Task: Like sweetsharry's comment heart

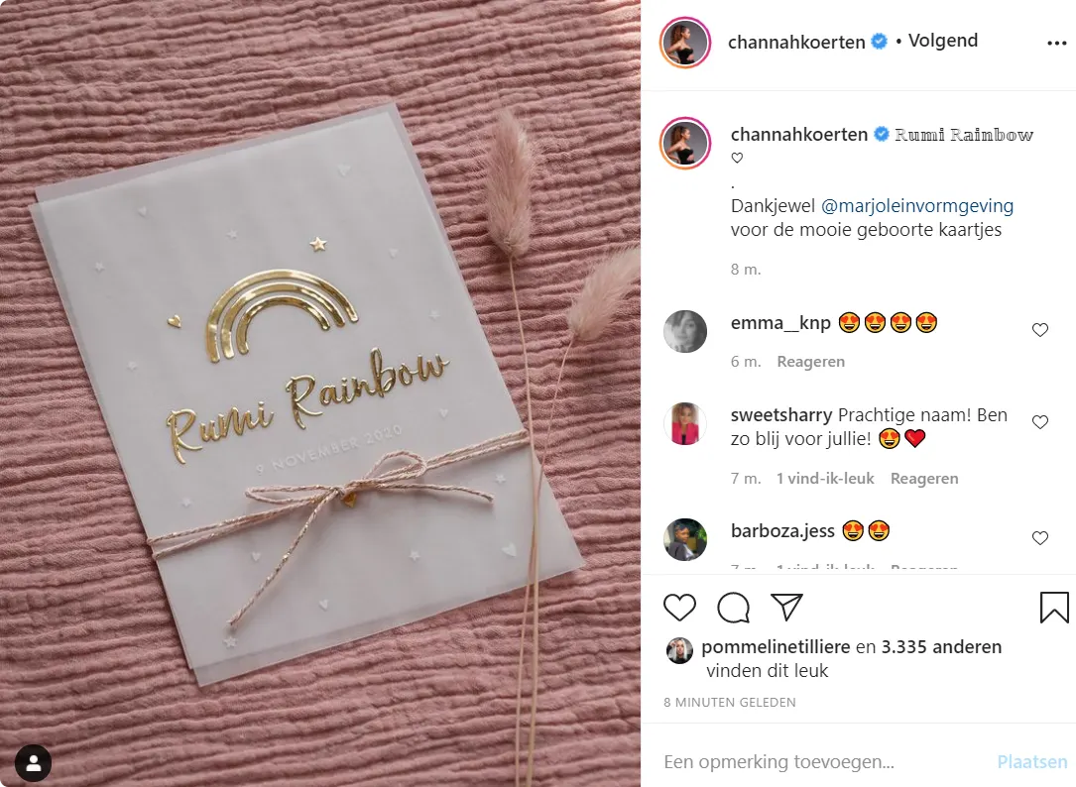Action: tap(1040, 422)
